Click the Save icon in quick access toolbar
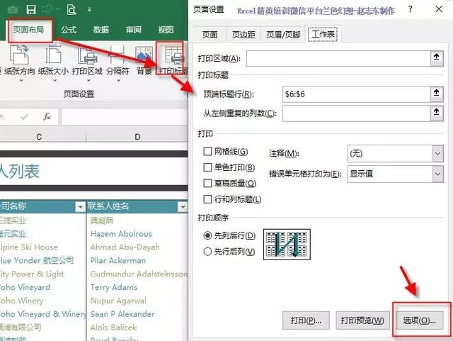The image size is (453, 341). click(30, 10)
